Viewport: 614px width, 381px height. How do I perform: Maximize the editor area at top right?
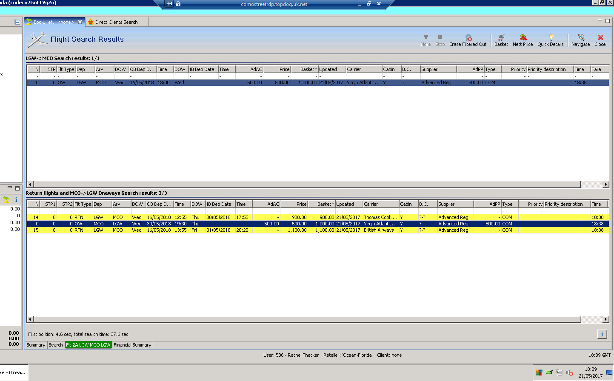point(608,20)
